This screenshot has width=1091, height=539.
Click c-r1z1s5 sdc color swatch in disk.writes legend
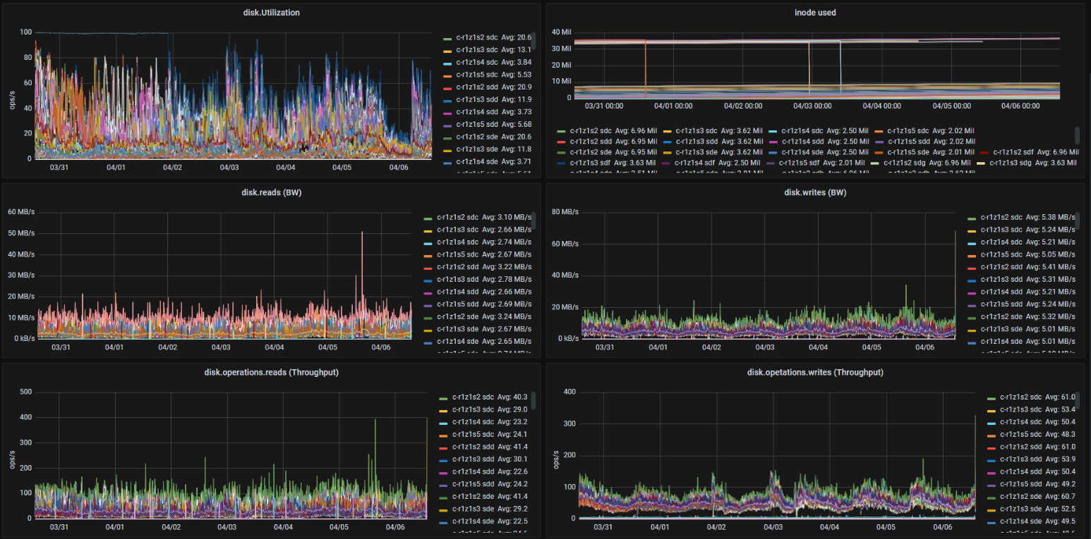coord(972,255)
